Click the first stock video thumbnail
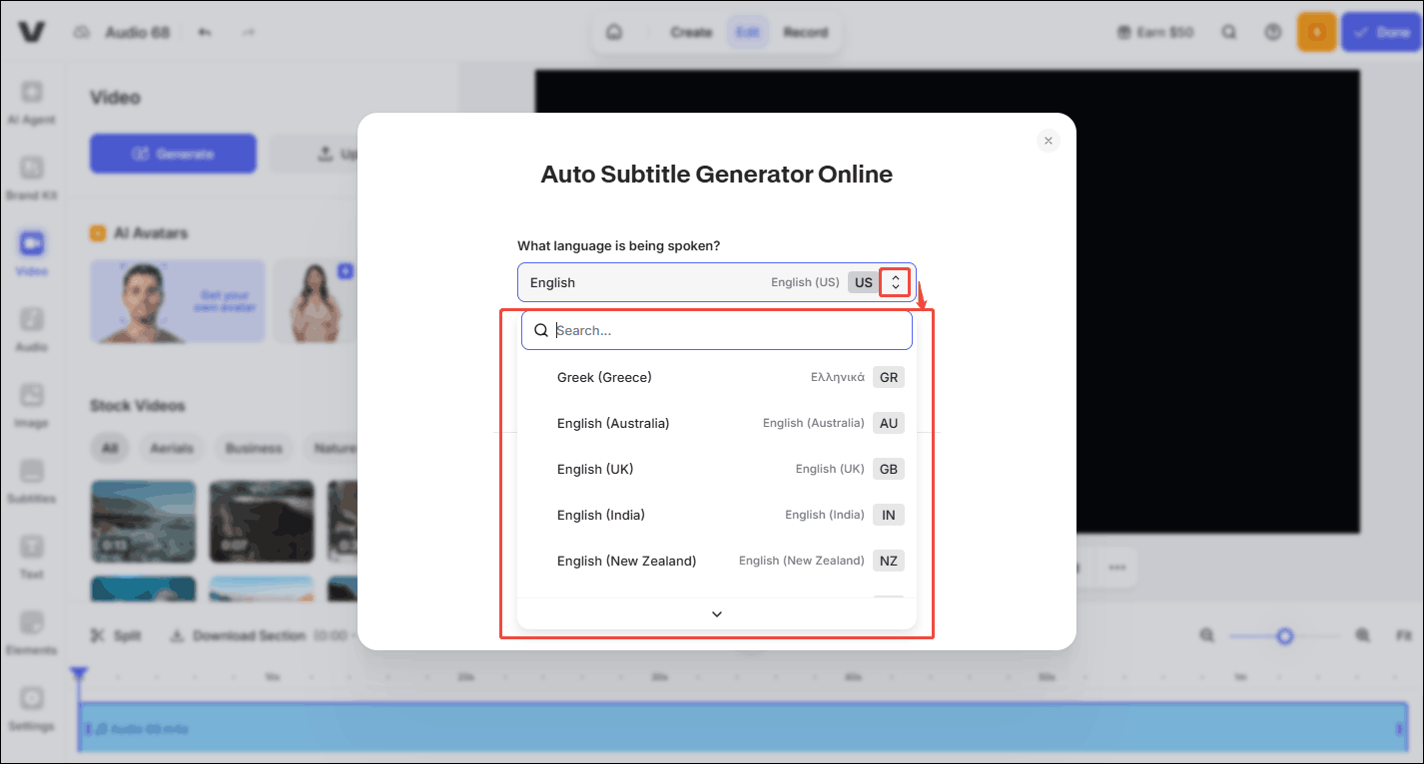This screenshot has height=764, width=1424. click(143, 522)
